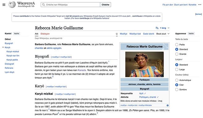Select Standard width option
Viewport: 203px width, 118px height.
[x=177, y=65]
